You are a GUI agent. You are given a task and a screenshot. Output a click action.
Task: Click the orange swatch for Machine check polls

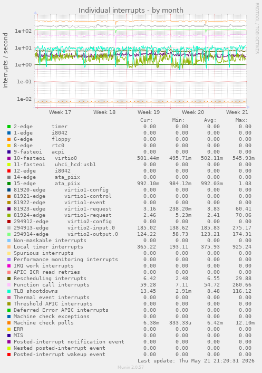(x=9, y=323)
